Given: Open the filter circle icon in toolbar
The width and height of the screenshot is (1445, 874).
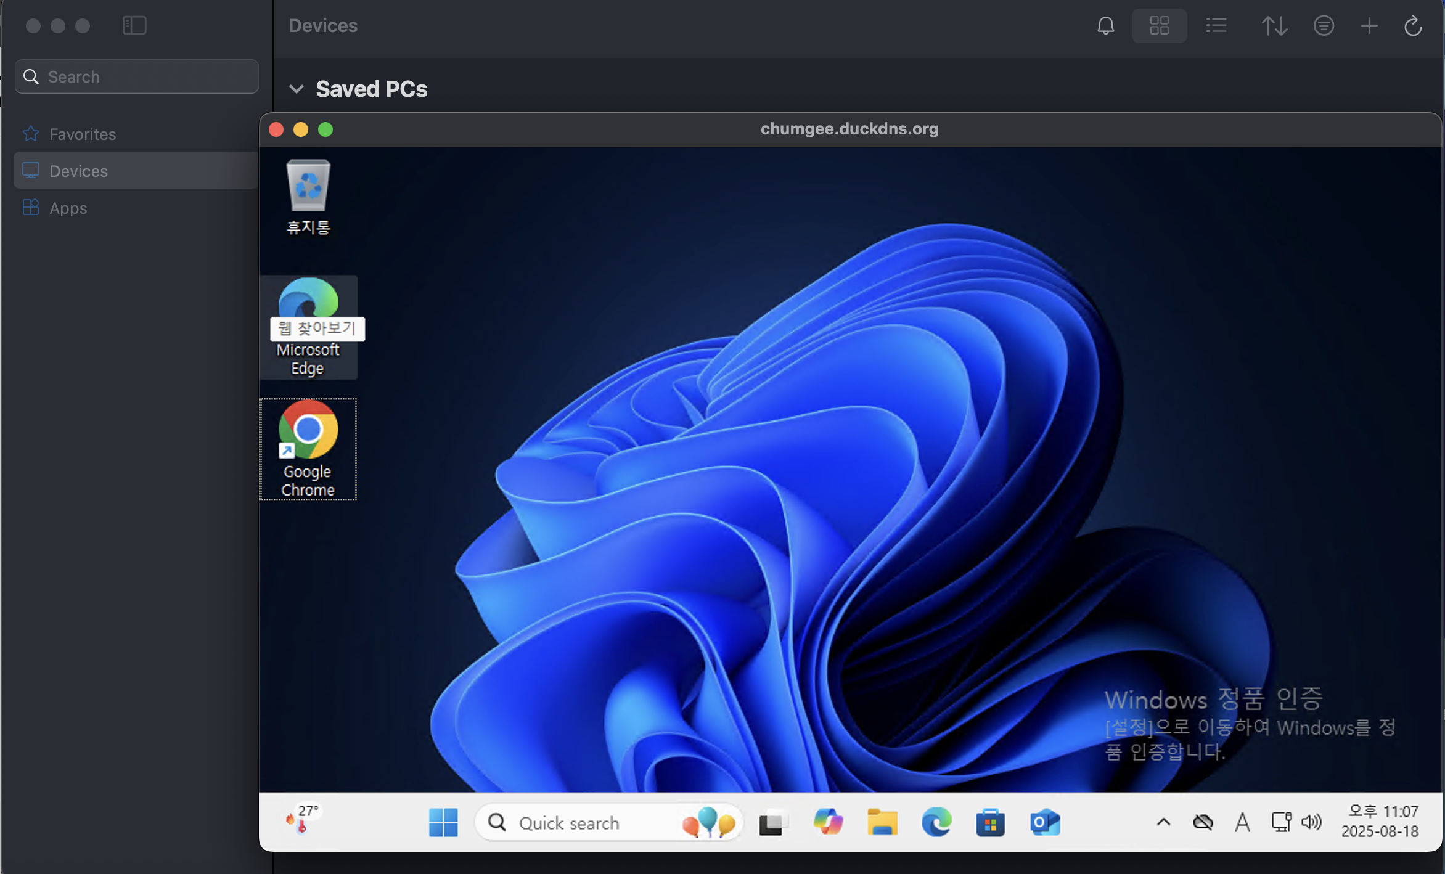Looking at the screenshot, I should click(x=1324, y=26).
